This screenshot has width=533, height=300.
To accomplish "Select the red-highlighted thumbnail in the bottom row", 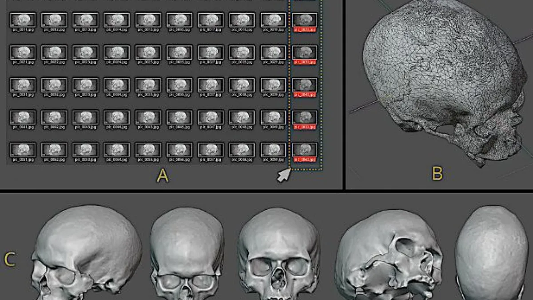I will (305, 150).
